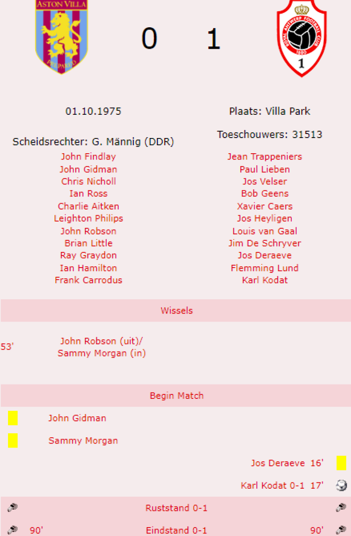Screen dimensions: 351x536
Task: Click the yellow card next to Jos Deraeve
Action: [341, 463]
